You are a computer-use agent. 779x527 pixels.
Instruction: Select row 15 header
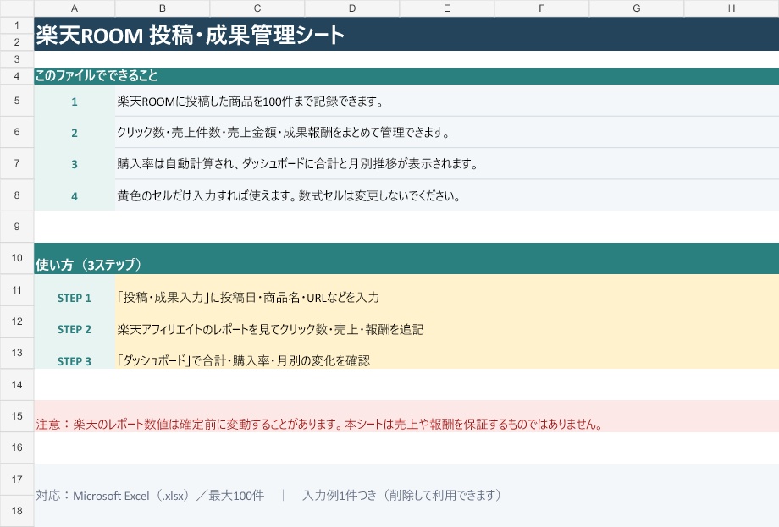pyautogui.click(x=17, y=416)
